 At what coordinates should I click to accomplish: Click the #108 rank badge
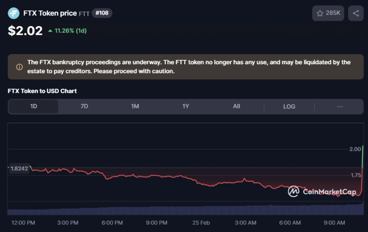[x=102, y=13]
